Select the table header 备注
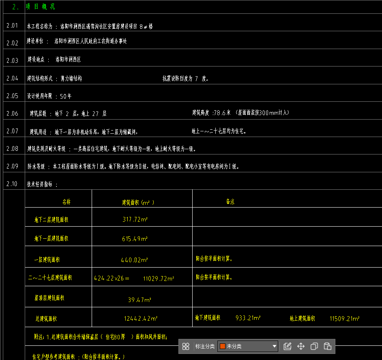 click(x=230, y=201)
